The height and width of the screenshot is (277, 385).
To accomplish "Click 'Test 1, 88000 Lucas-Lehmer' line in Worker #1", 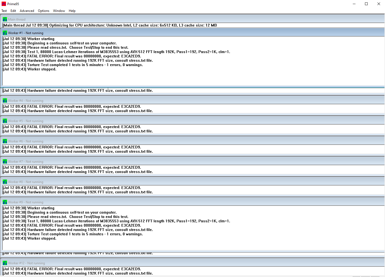I will point(116,52).
